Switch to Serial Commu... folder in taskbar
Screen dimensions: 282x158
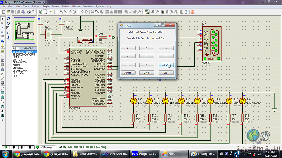pos(85,154)
